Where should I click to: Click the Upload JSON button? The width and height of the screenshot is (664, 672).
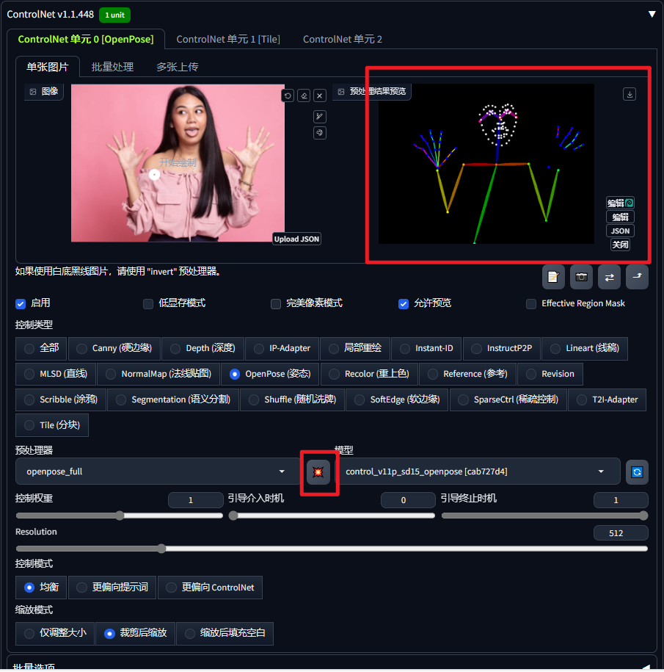coord(297,239)
